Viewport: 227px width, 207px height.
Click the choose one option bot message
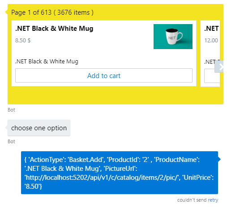coord(39,128)
